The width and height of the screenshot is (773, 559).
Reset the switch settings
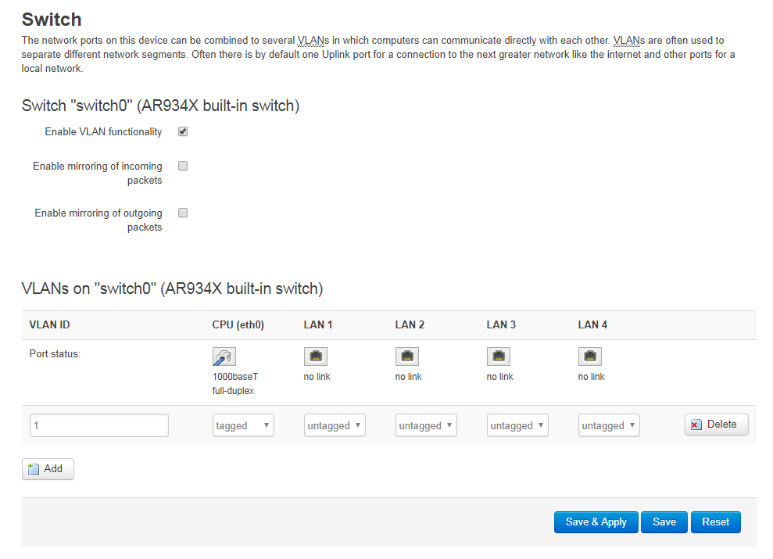click(716, 522)
